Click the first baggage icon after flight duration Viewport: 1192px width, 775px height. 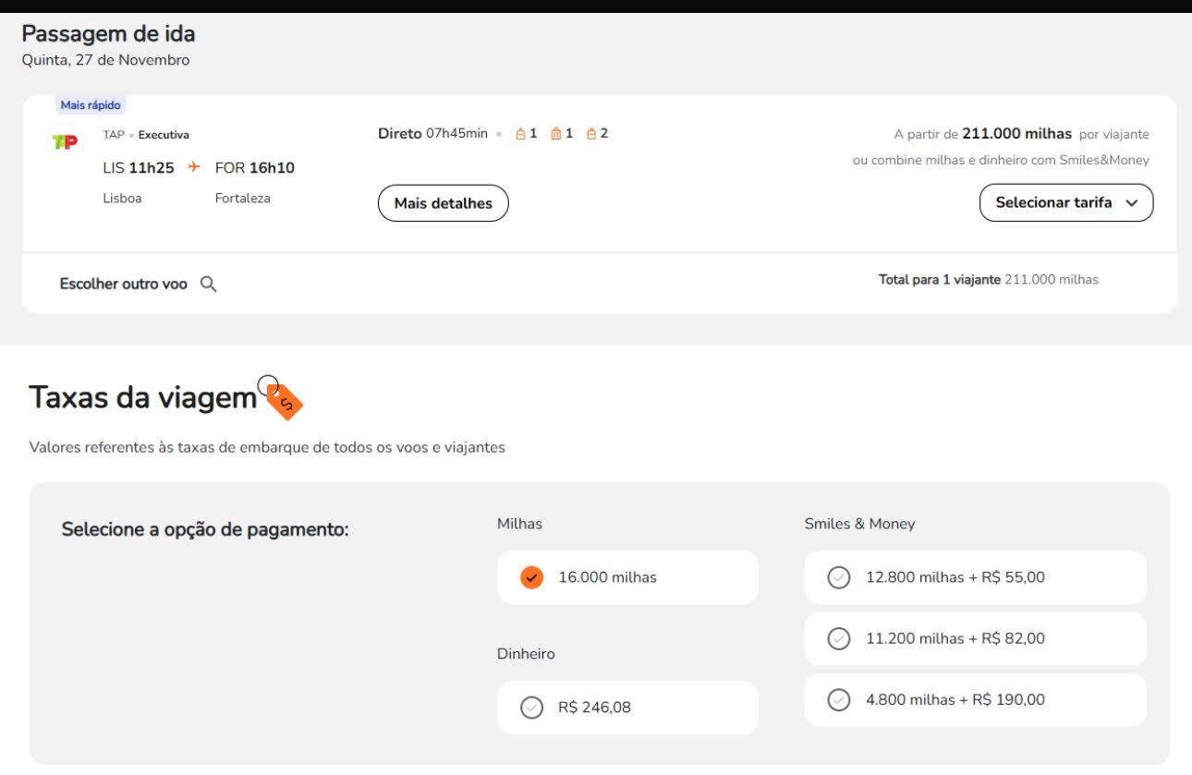520,134
